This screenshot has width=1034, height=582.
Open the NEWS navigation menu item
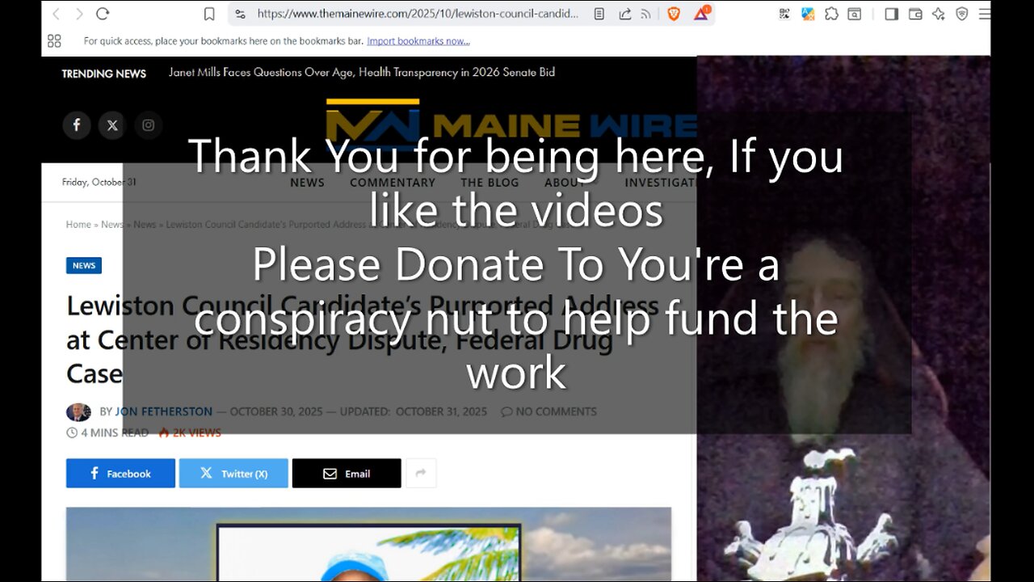307,183
